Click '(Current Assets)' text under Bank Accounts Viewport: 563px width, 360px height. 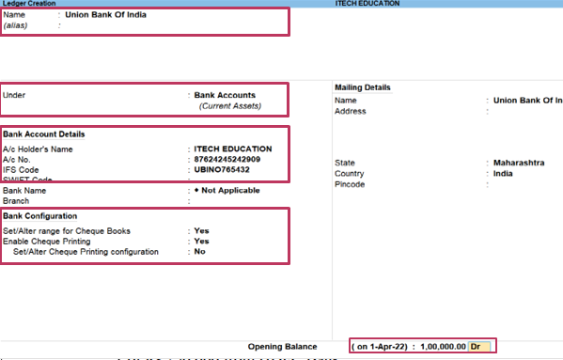point(229,106)
